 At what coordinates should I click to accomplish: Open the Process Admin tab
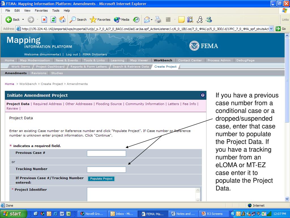click(219, 60)
